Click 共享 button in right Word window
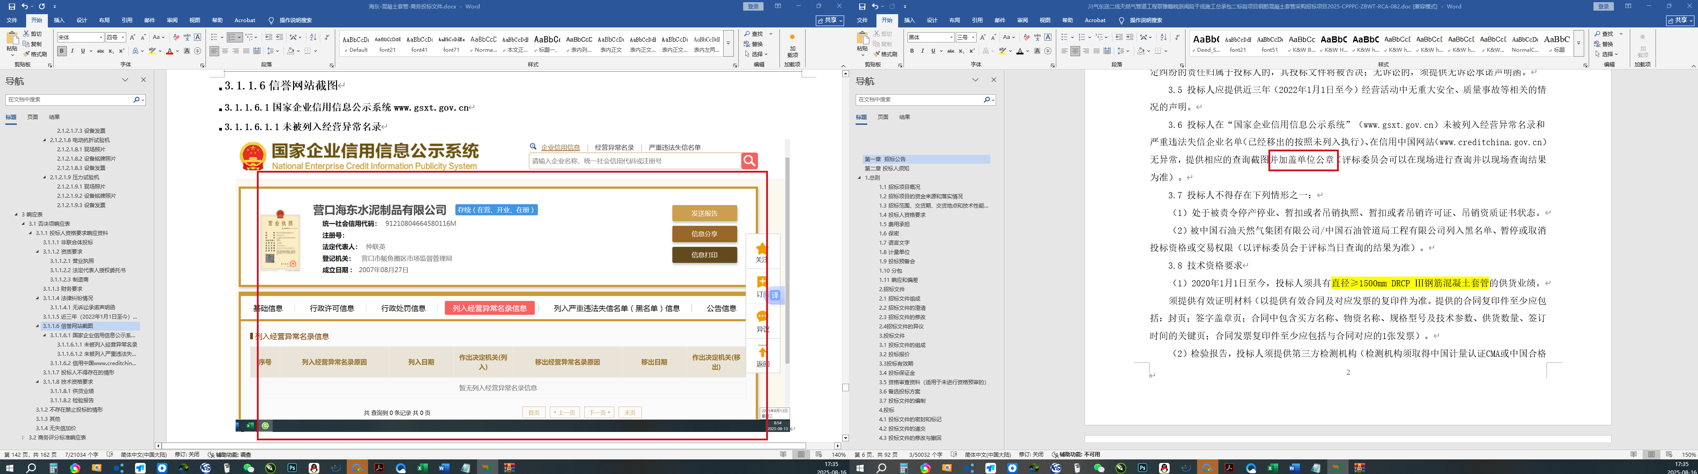This screenshot has height=474, width=1698. click(x=1680, y=20)
